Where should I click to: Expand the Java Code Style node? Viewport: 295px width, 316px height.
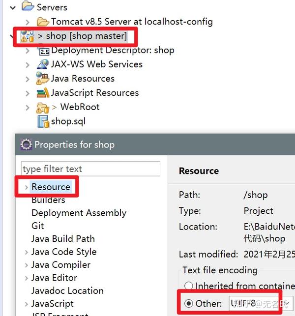(x=27, y=252)
